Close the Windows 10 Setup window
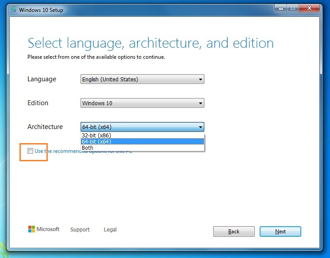 309,8
